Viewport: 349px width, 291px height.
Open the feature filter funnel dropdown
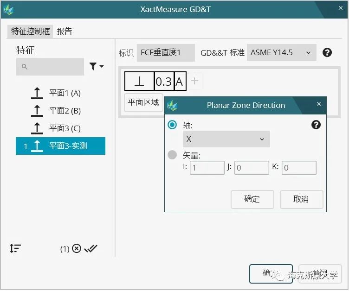coord(97,66)
